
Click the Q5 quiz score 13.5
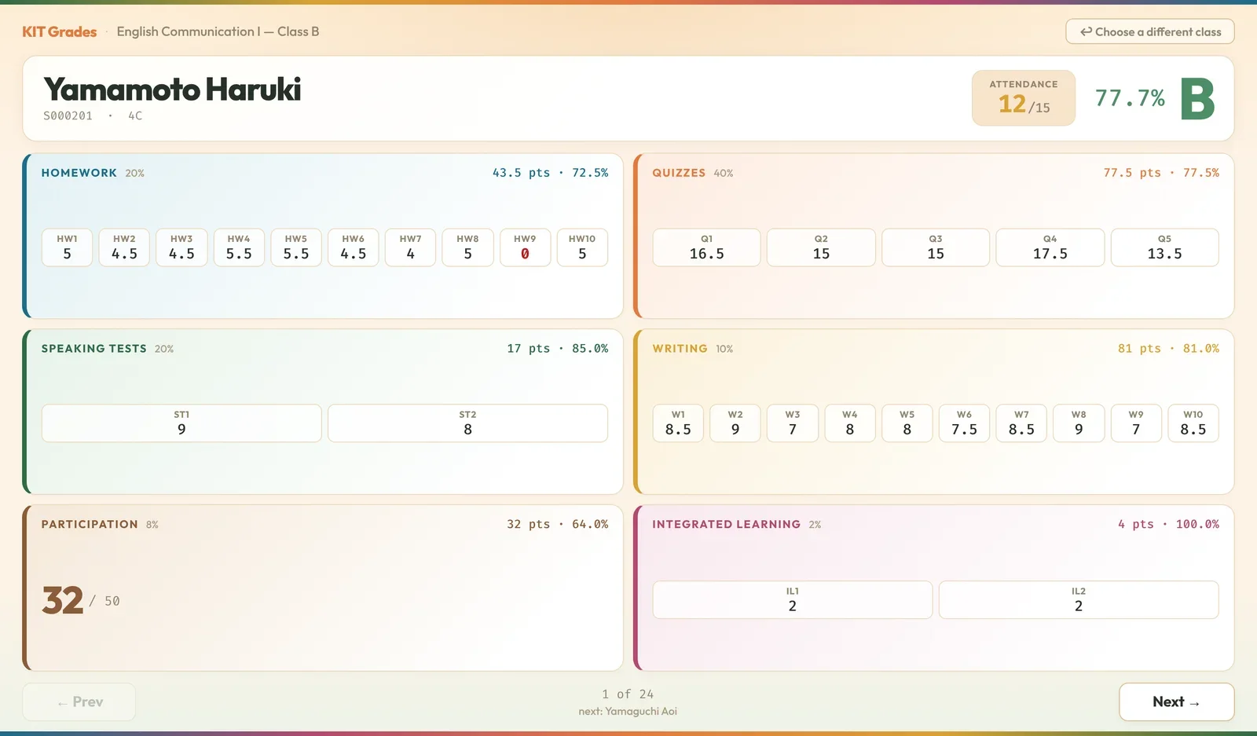point(1164,247)
